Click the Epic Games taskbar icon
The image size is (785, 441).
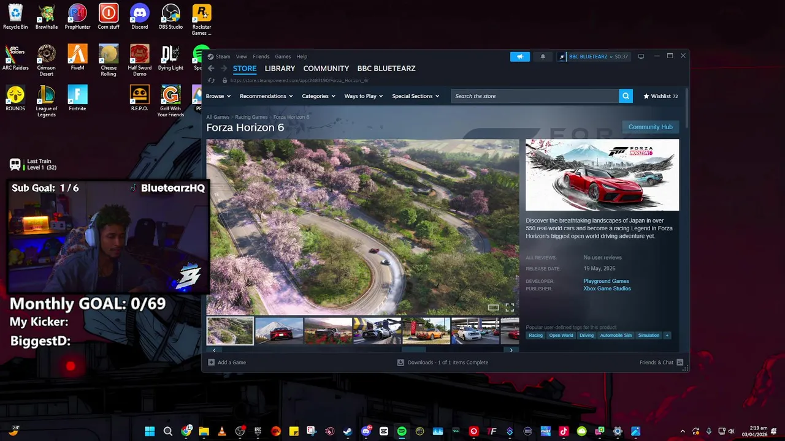click(x=258, y=431)
